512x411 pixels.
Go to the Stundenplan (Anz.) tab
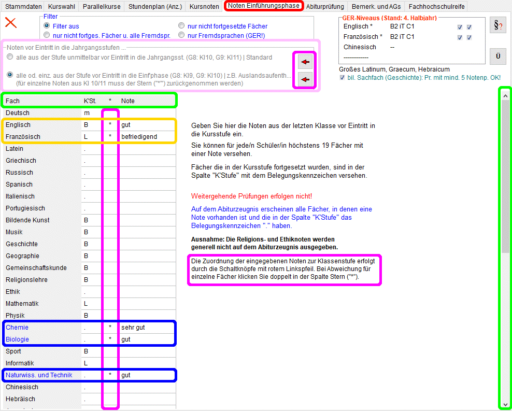pos(155,7)
